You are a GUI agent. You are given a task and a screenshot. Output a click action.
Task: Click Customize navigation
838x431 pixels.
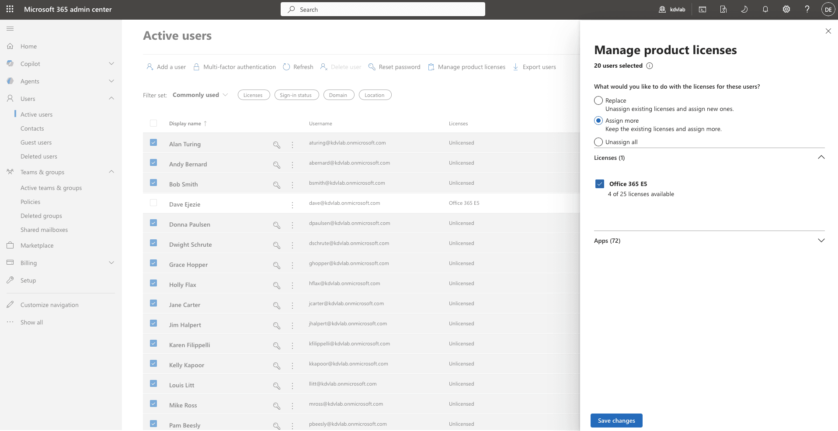(x=49, y=305)
